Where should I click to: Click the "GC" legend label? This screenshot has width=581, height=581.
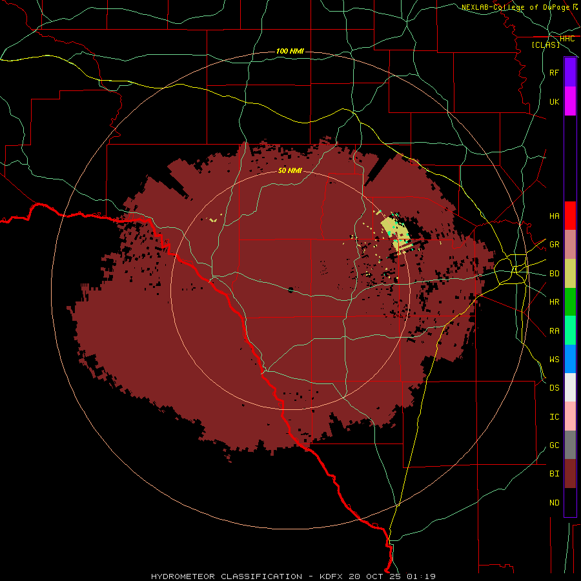(x=554, y=445)
